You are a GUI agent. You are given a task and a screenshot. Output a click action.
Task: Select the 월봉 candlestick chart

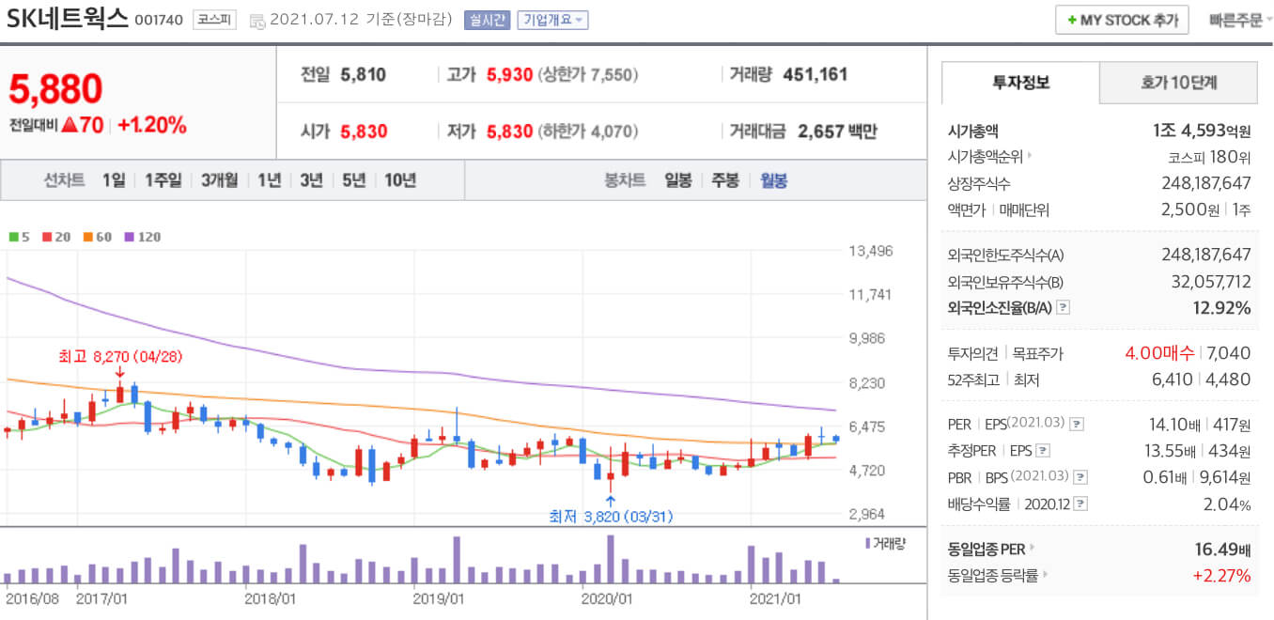click(774, 180)
